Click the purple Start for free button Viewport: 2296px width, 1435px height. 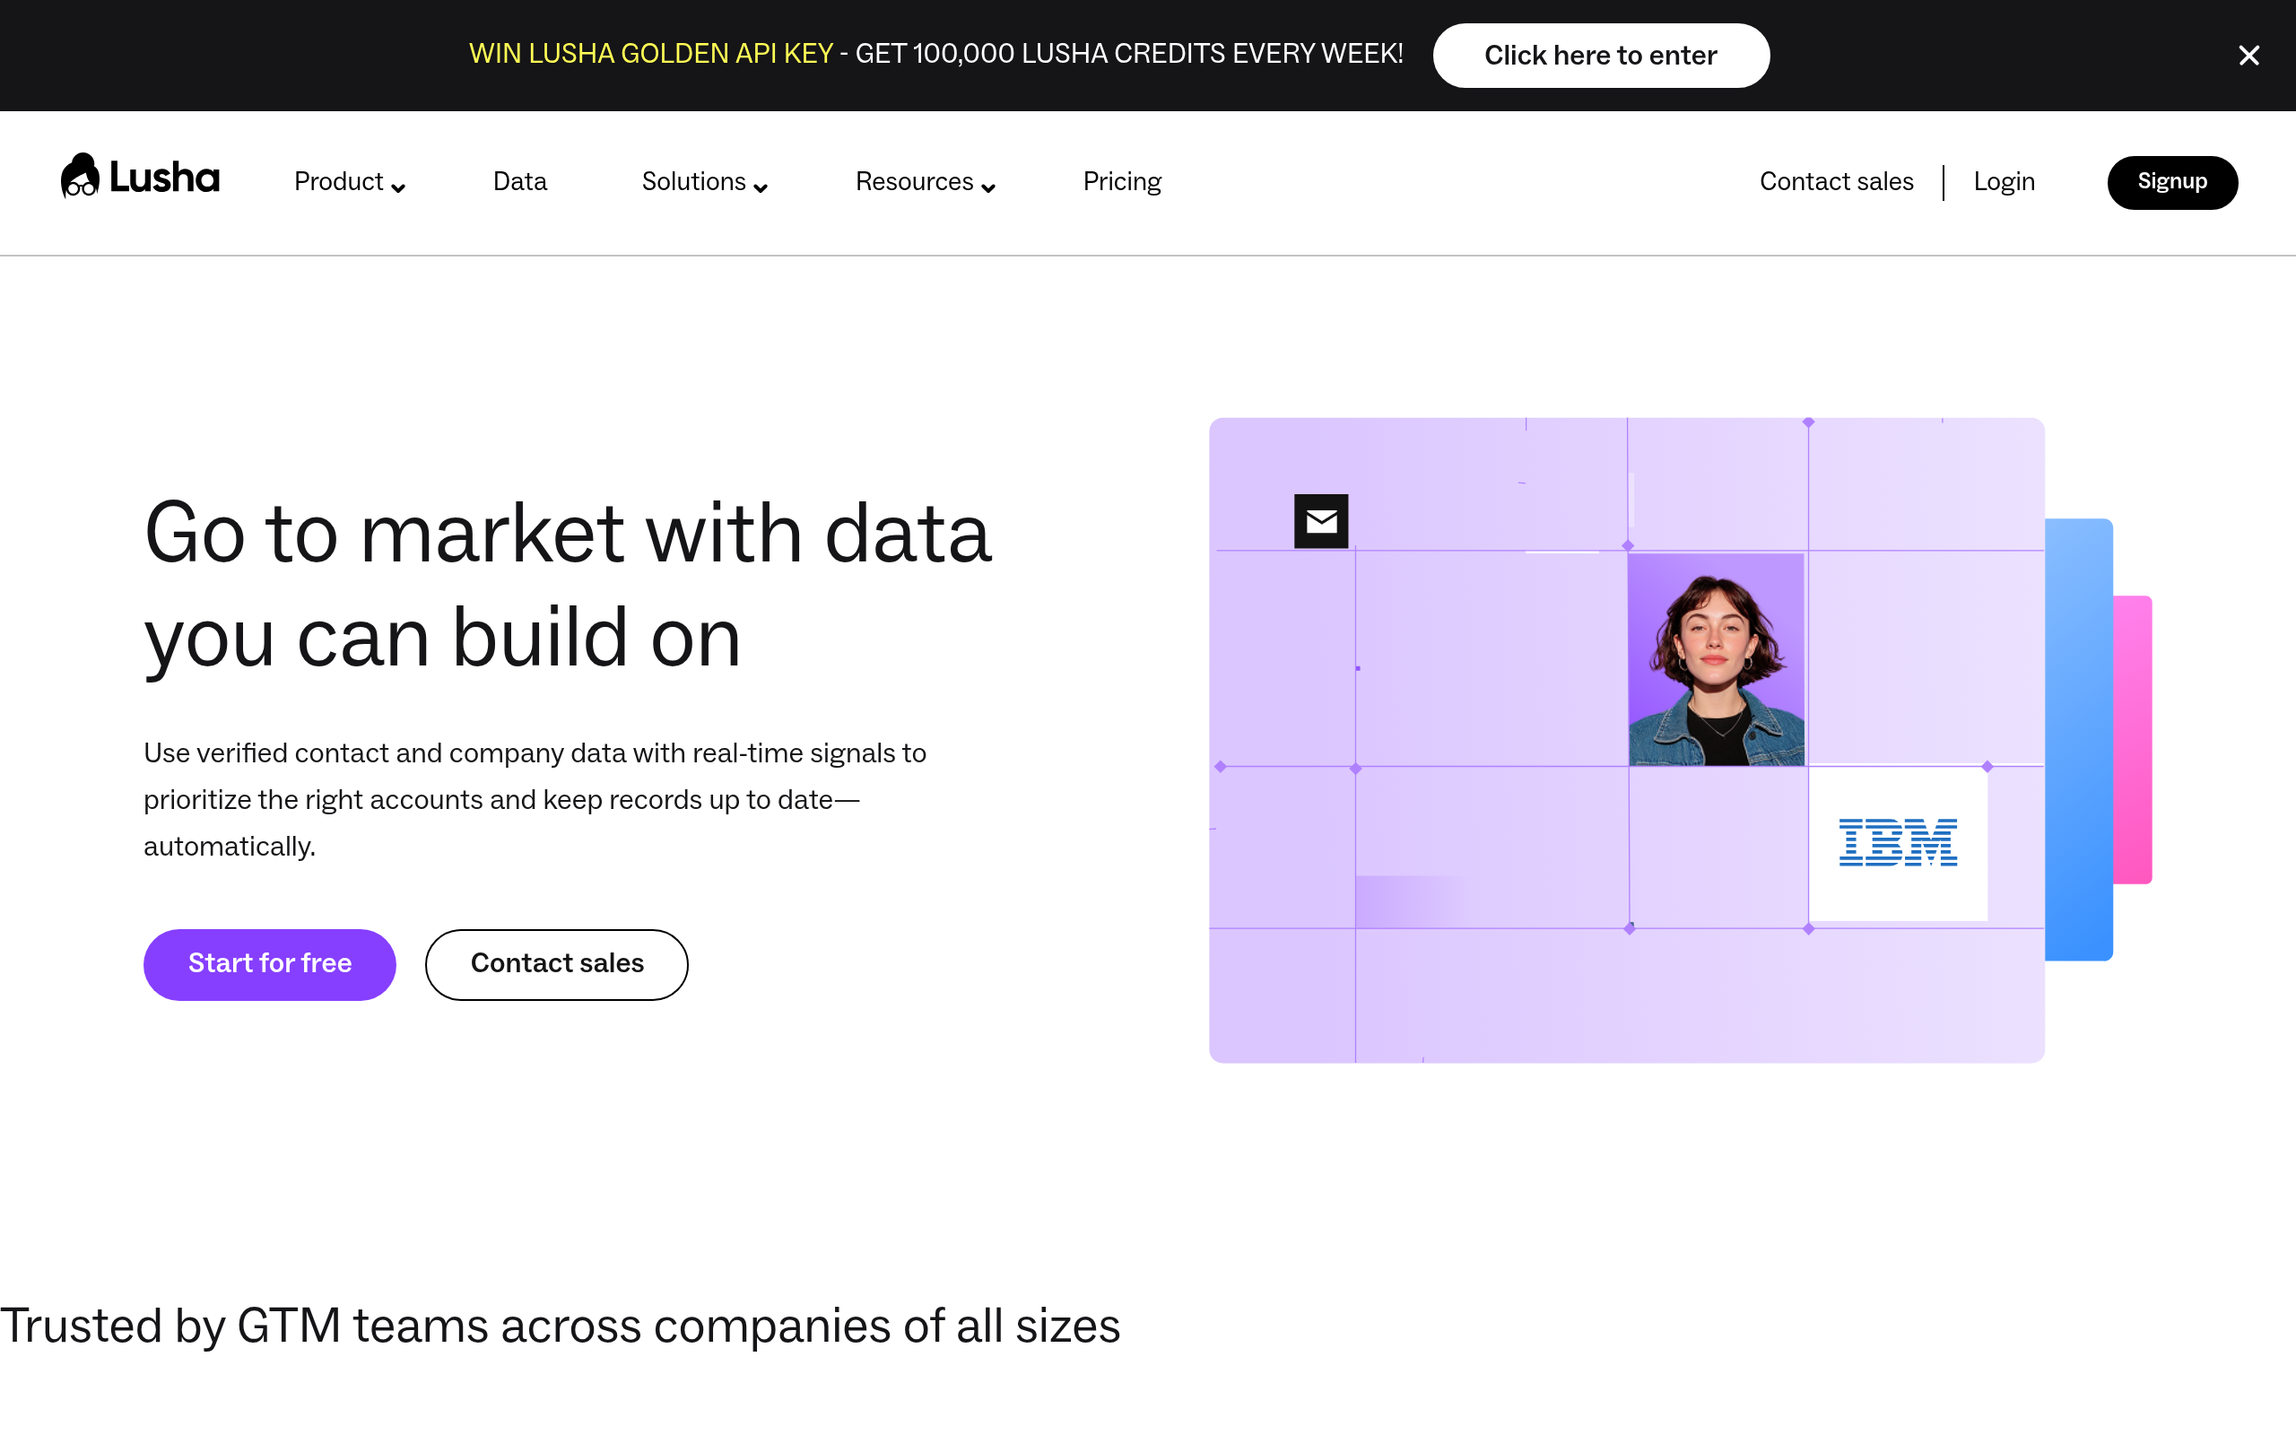click(269, 964)
